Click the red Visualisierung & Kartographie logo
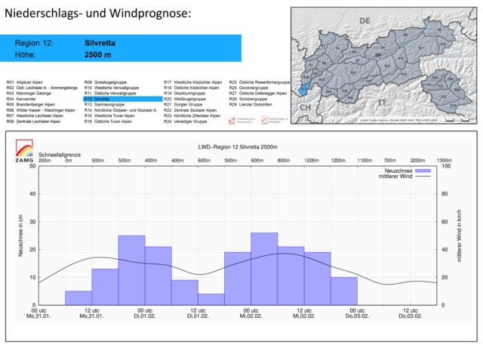This screenshot has width=483, height=348. coord(232,121)
